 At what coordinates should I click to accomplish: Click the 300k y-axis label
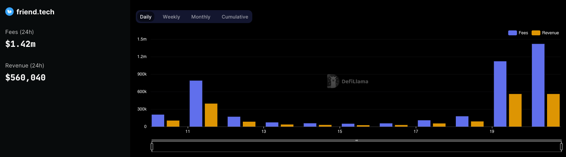[142, 109]
